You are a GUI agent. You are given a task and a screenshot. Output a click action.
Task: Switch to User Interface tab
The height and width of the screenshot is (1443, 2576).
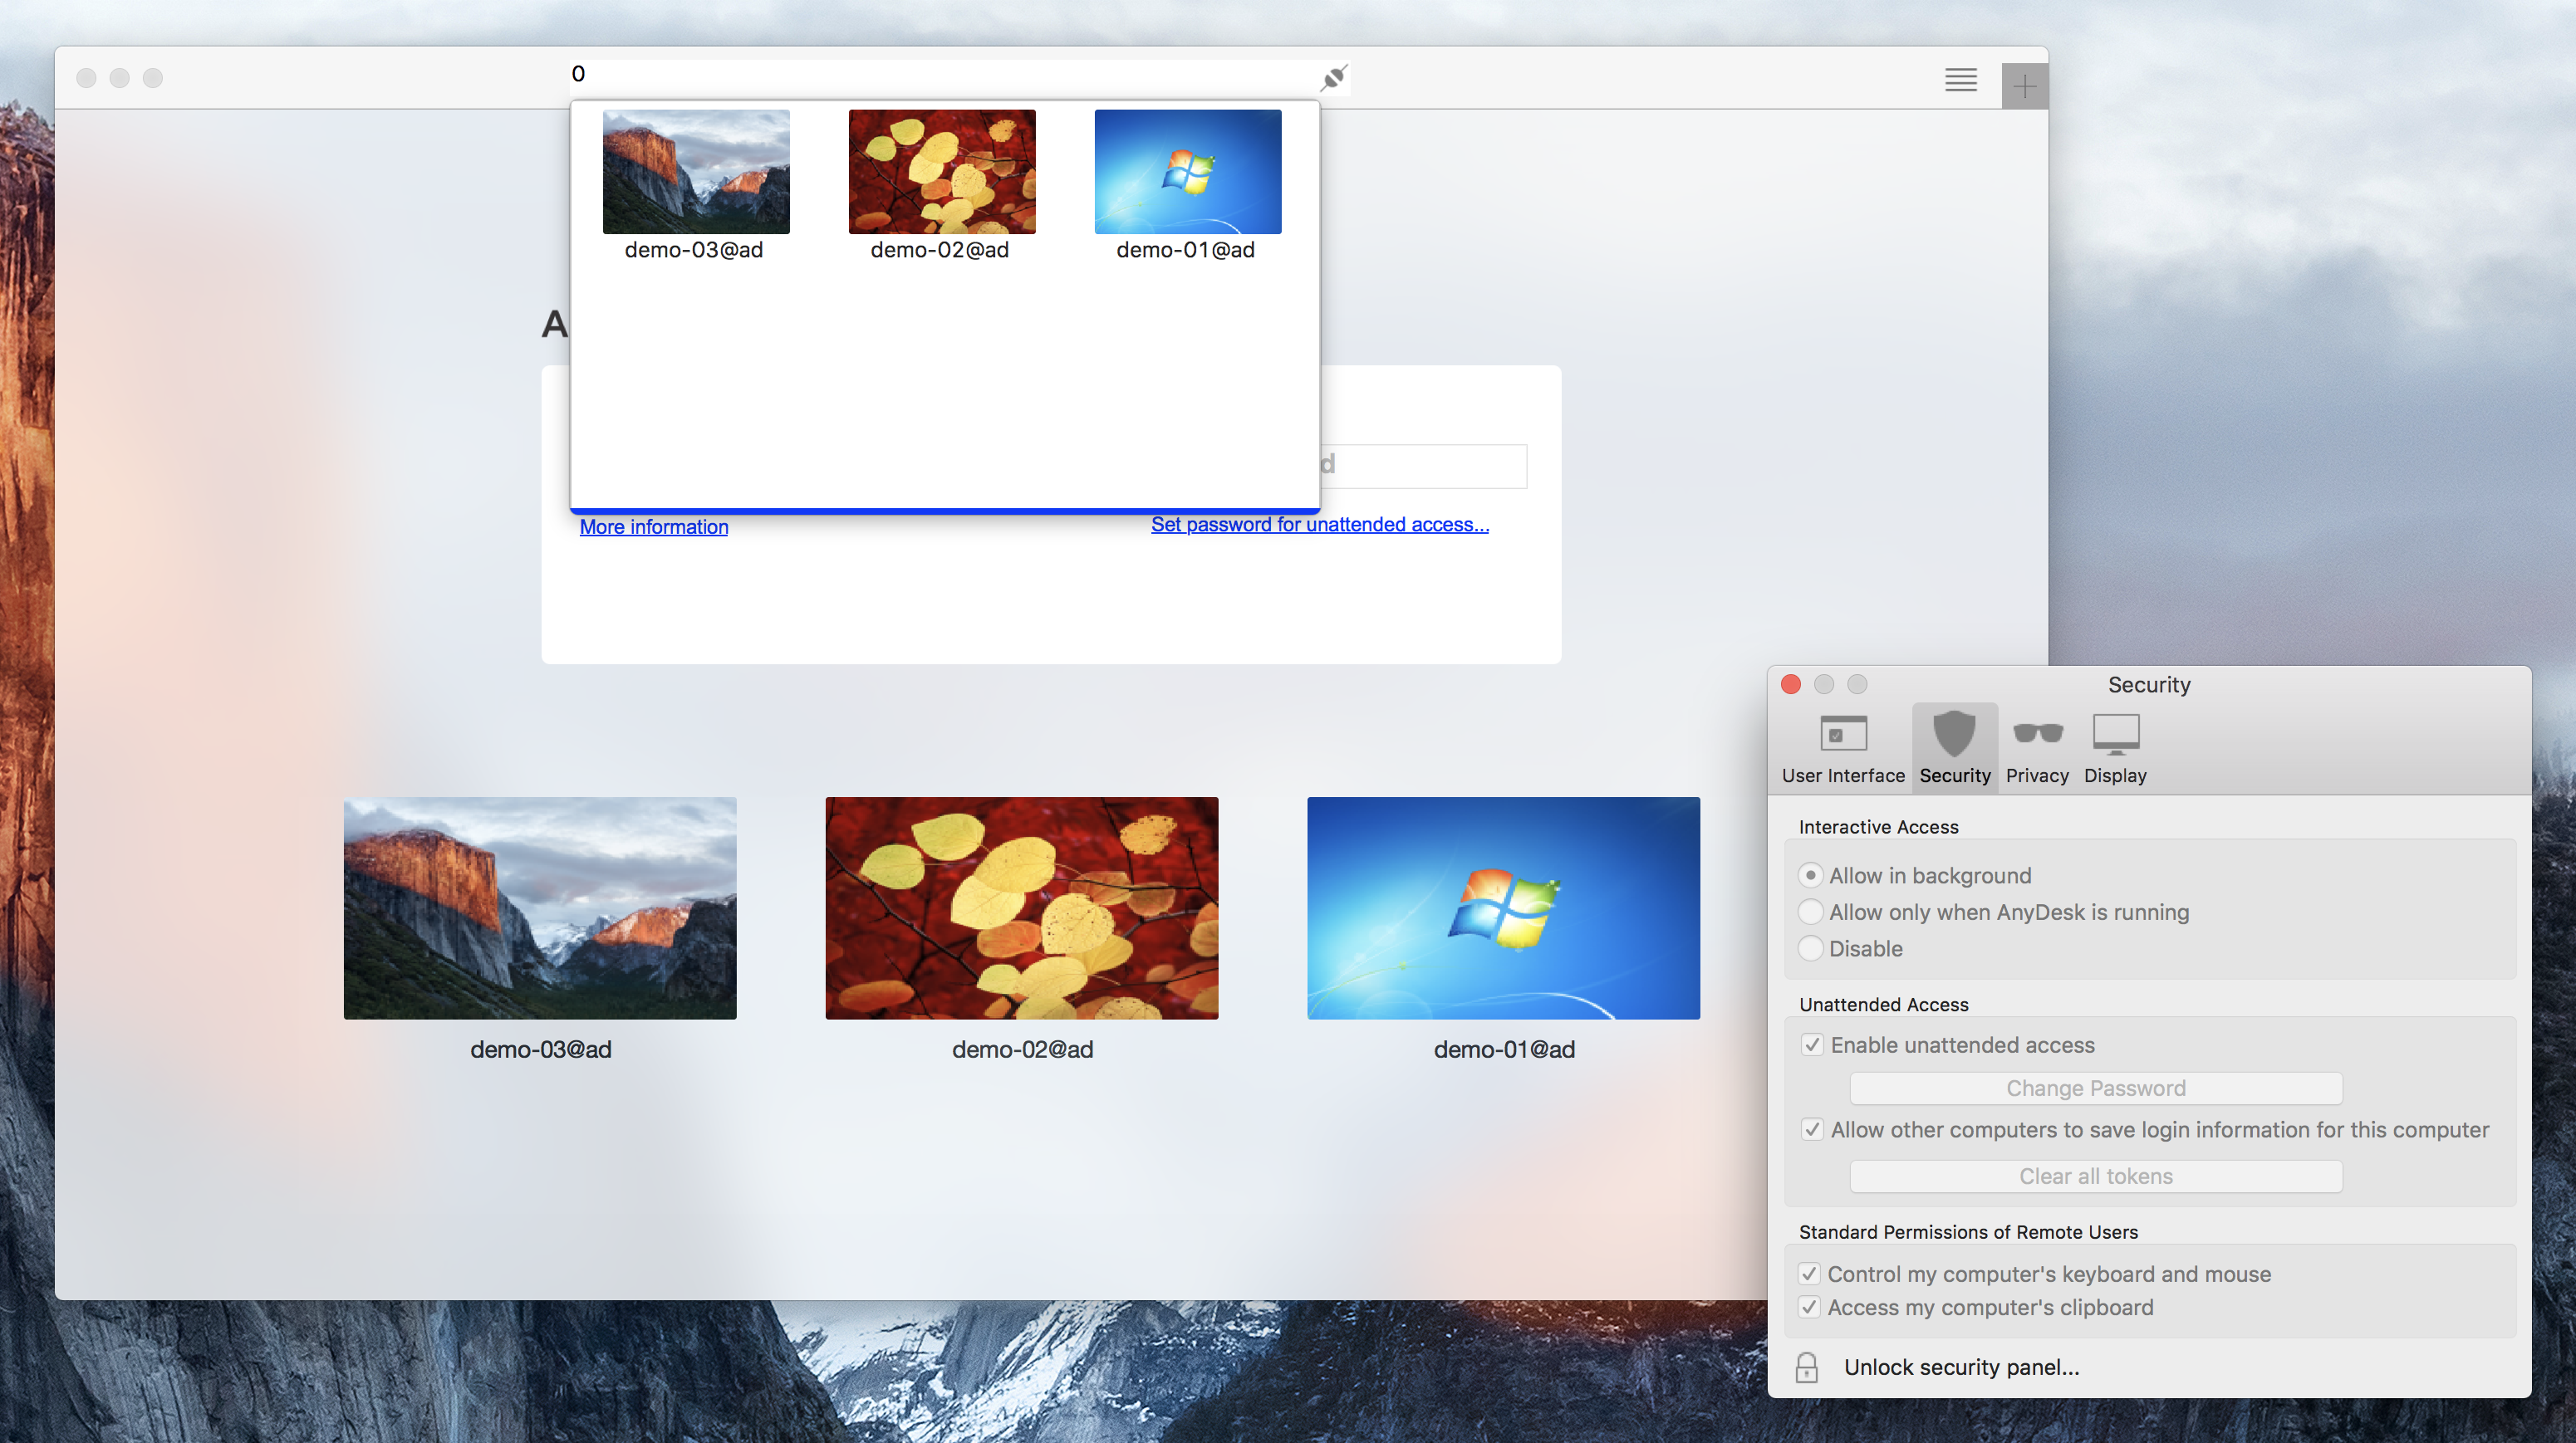tap(1843, 743)
